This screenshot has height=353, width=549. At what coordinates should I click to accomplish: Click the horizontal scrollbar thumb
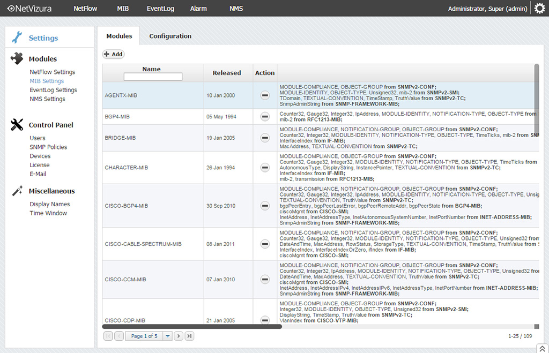click(192, 326)
